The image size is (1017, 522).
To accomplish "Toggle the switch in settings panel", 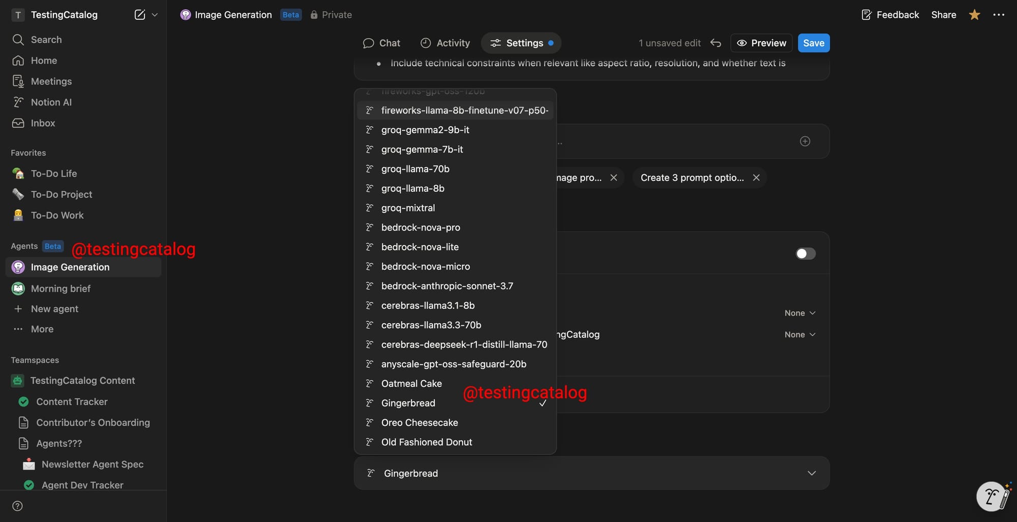I will pos(805,253).
